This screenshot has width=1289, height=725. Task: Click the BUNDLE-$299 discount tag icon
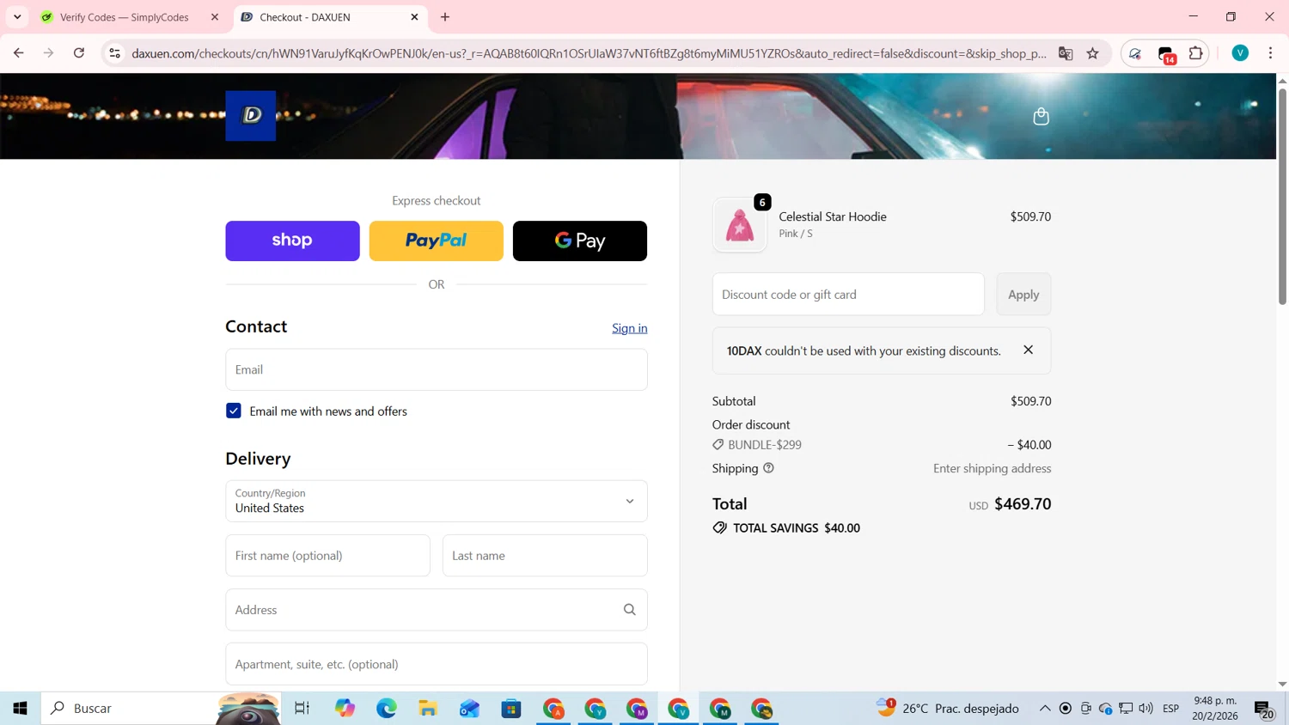pos(718,445)
